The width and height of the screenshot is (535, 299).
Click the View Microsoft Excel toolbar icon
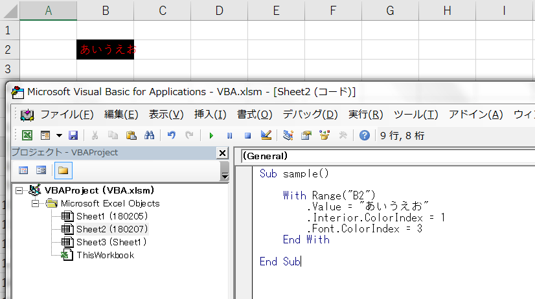point(27,135)
